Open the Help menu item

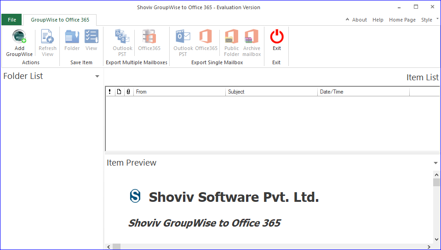click(378, 20)
